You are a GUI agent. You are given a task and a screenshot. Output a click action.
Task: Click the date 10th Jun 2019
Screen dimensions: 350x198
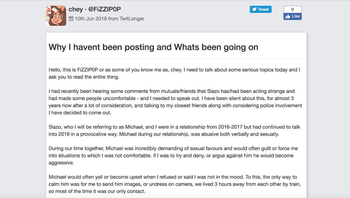coord(91,19)
